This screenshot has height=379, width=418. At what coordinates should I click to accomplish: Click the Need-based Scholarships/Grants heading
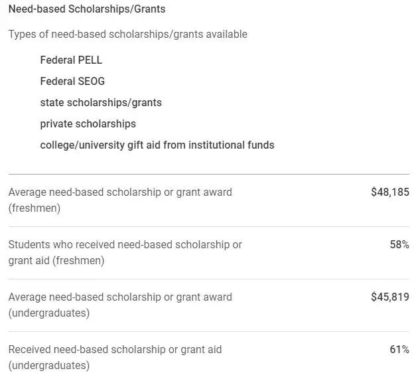87,9
